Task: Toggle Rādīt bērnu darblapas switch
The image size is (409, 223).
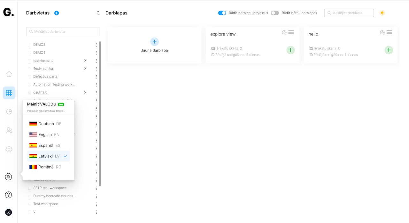Action: tap(275, 13)
